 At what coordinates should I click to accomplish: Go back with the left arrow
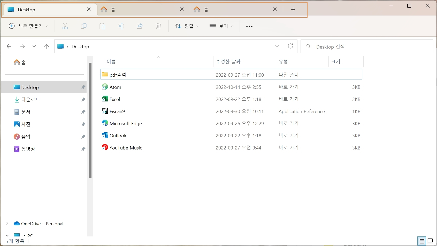(x=9, y=46)
